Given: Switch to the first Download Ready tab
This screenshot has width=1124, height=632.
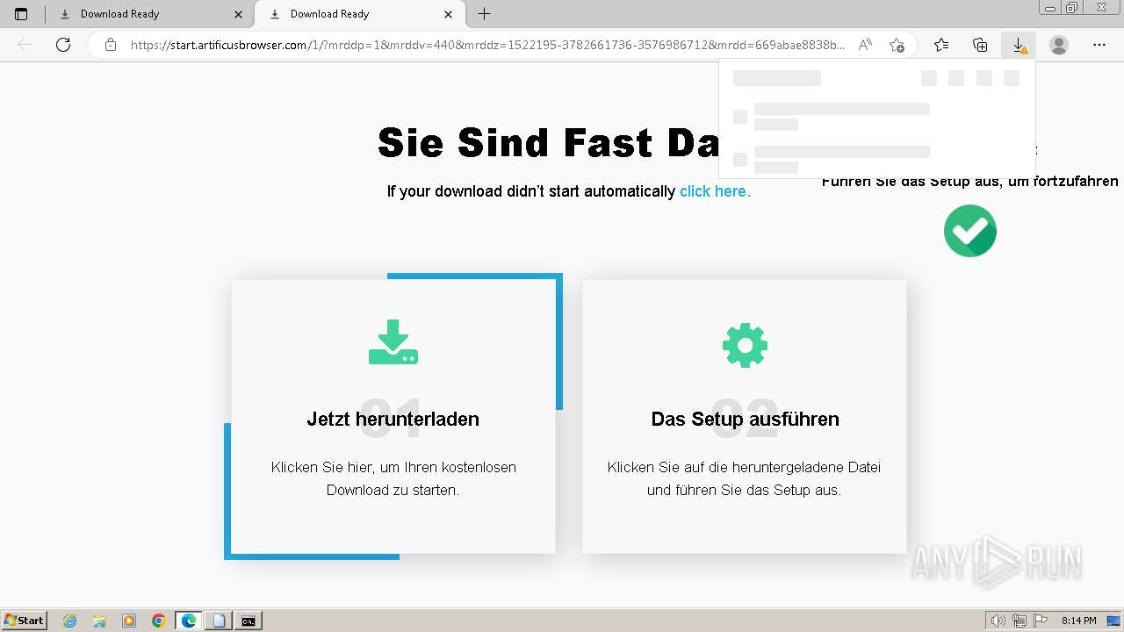Looking at the screenshot, I should pos(149,14).
